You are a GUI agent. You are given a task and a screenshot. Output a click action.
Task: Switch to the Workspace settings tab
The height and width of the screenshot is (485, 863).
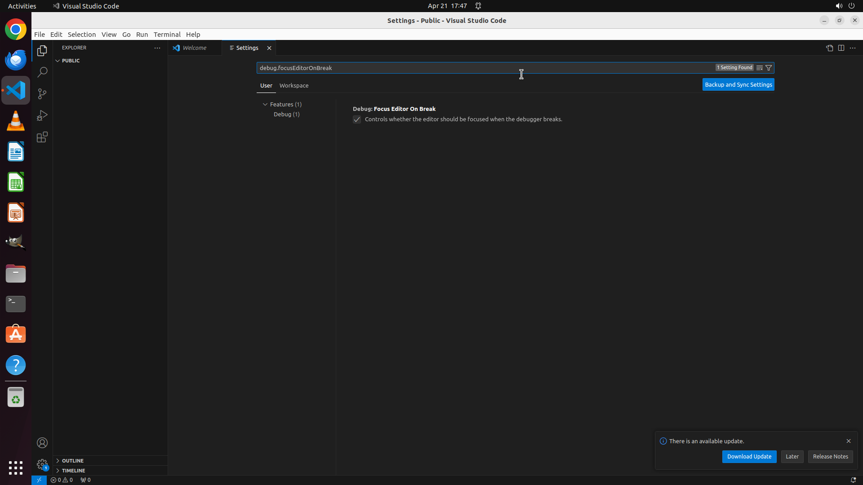[294, 85]
